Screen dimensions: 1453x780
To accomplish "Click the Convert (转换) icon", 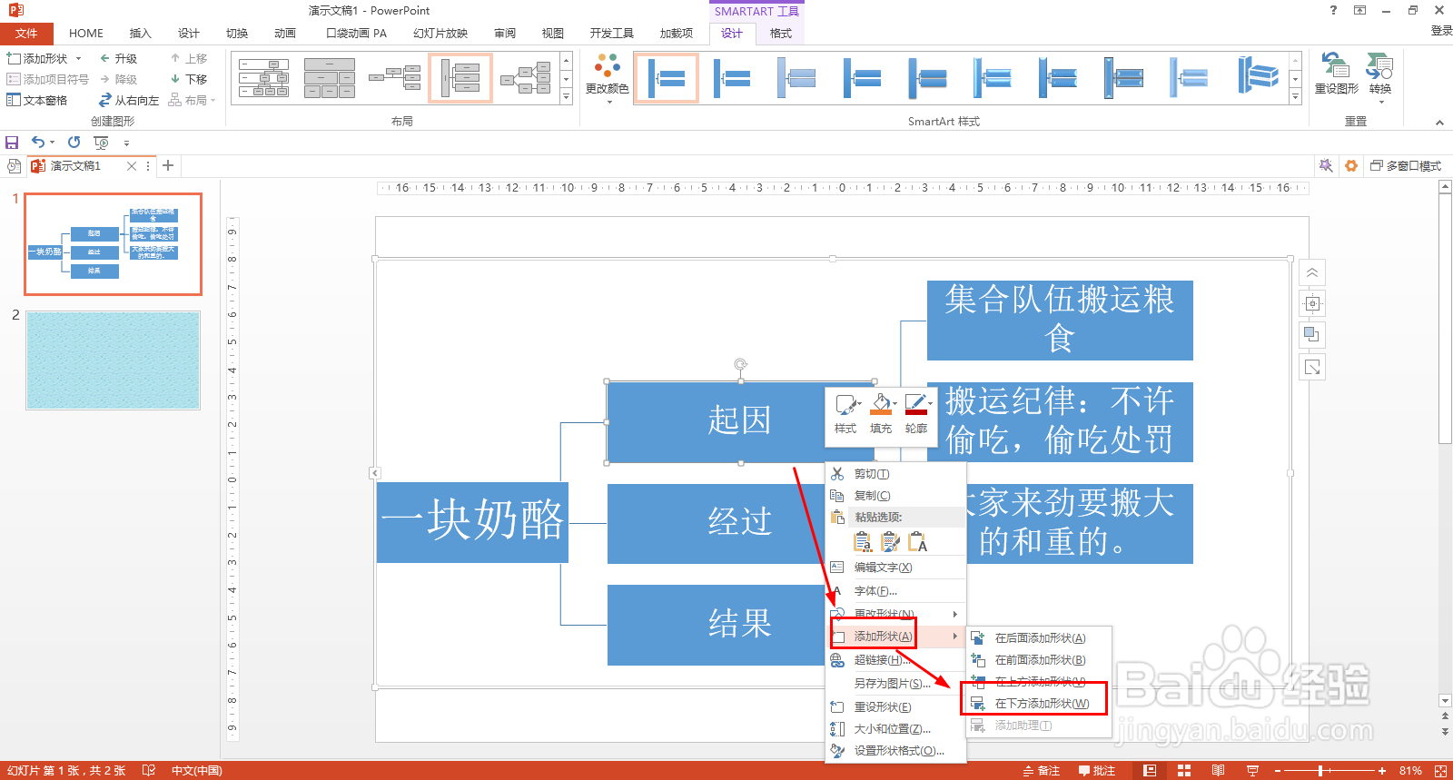I will pos(1379,76).
